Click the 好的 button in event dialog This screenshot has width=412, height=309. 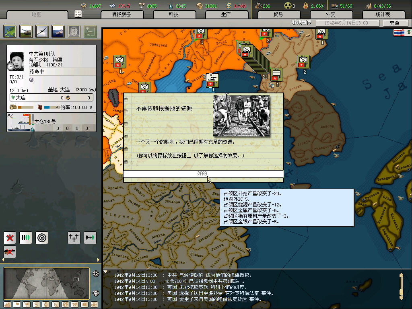203,173
